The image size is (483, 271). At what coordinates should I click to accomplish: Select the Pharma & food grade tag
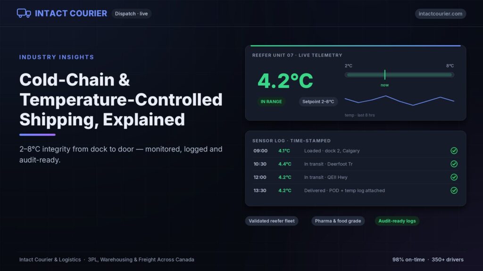coord(338,221)
